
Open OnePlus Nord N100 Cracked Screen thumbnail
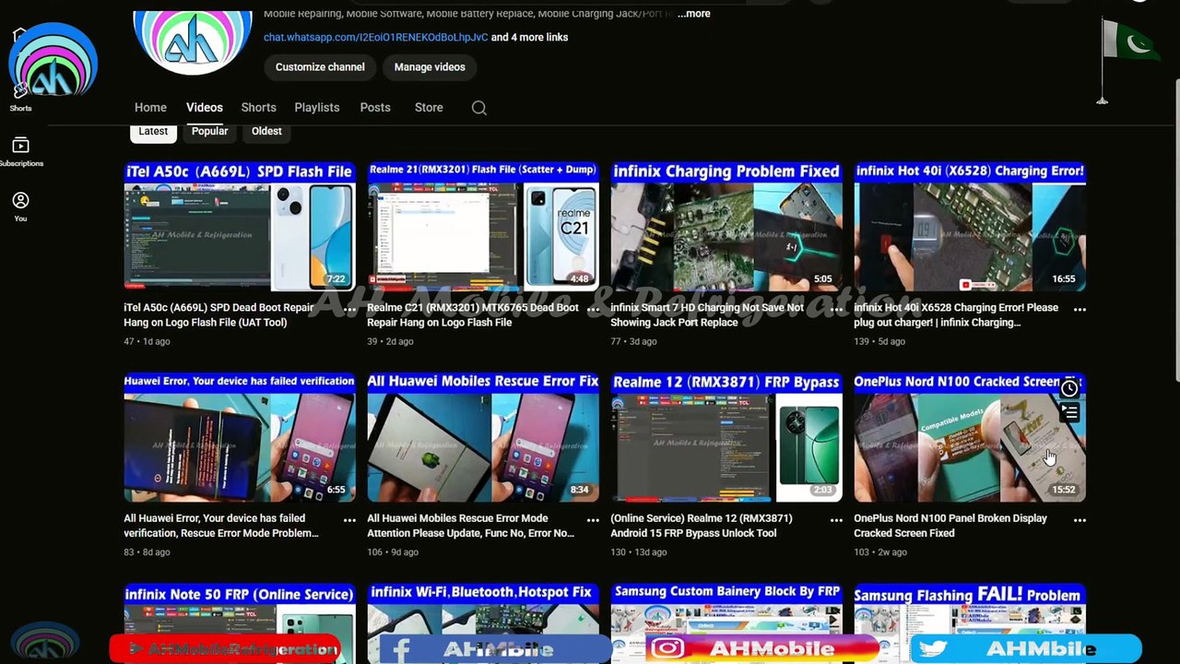[970, 437]
